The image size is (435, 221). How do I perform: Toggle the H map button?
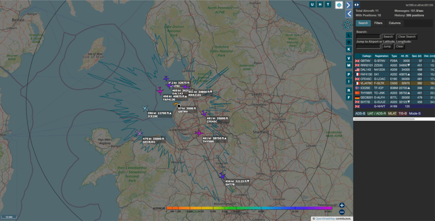tap(320, 4)
